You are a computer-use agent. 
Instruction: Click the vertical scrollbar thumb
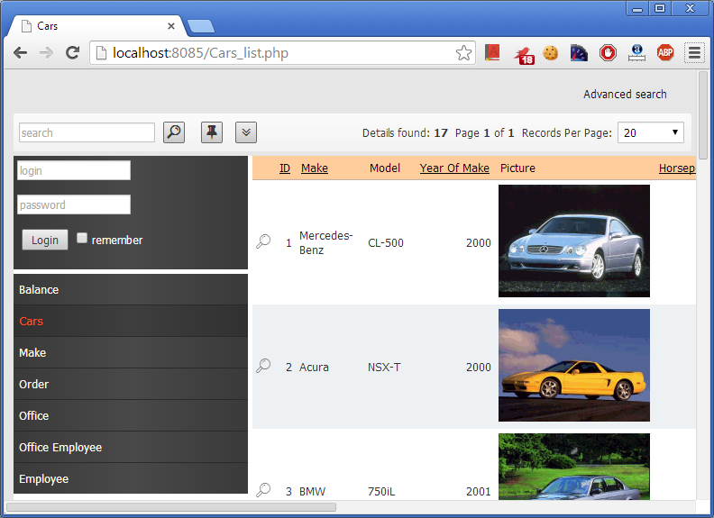(703, 114)
